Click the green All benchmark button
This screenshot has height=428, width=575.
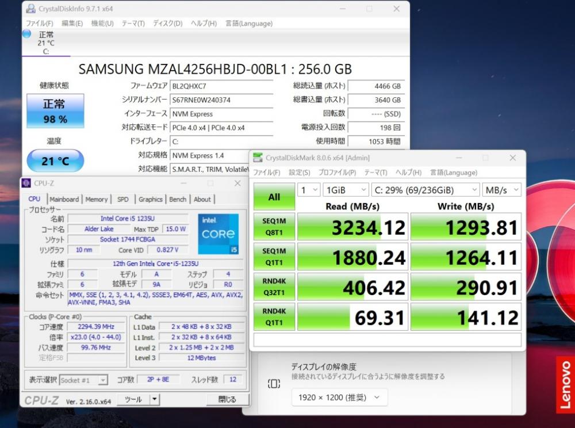tap(274, 197)
